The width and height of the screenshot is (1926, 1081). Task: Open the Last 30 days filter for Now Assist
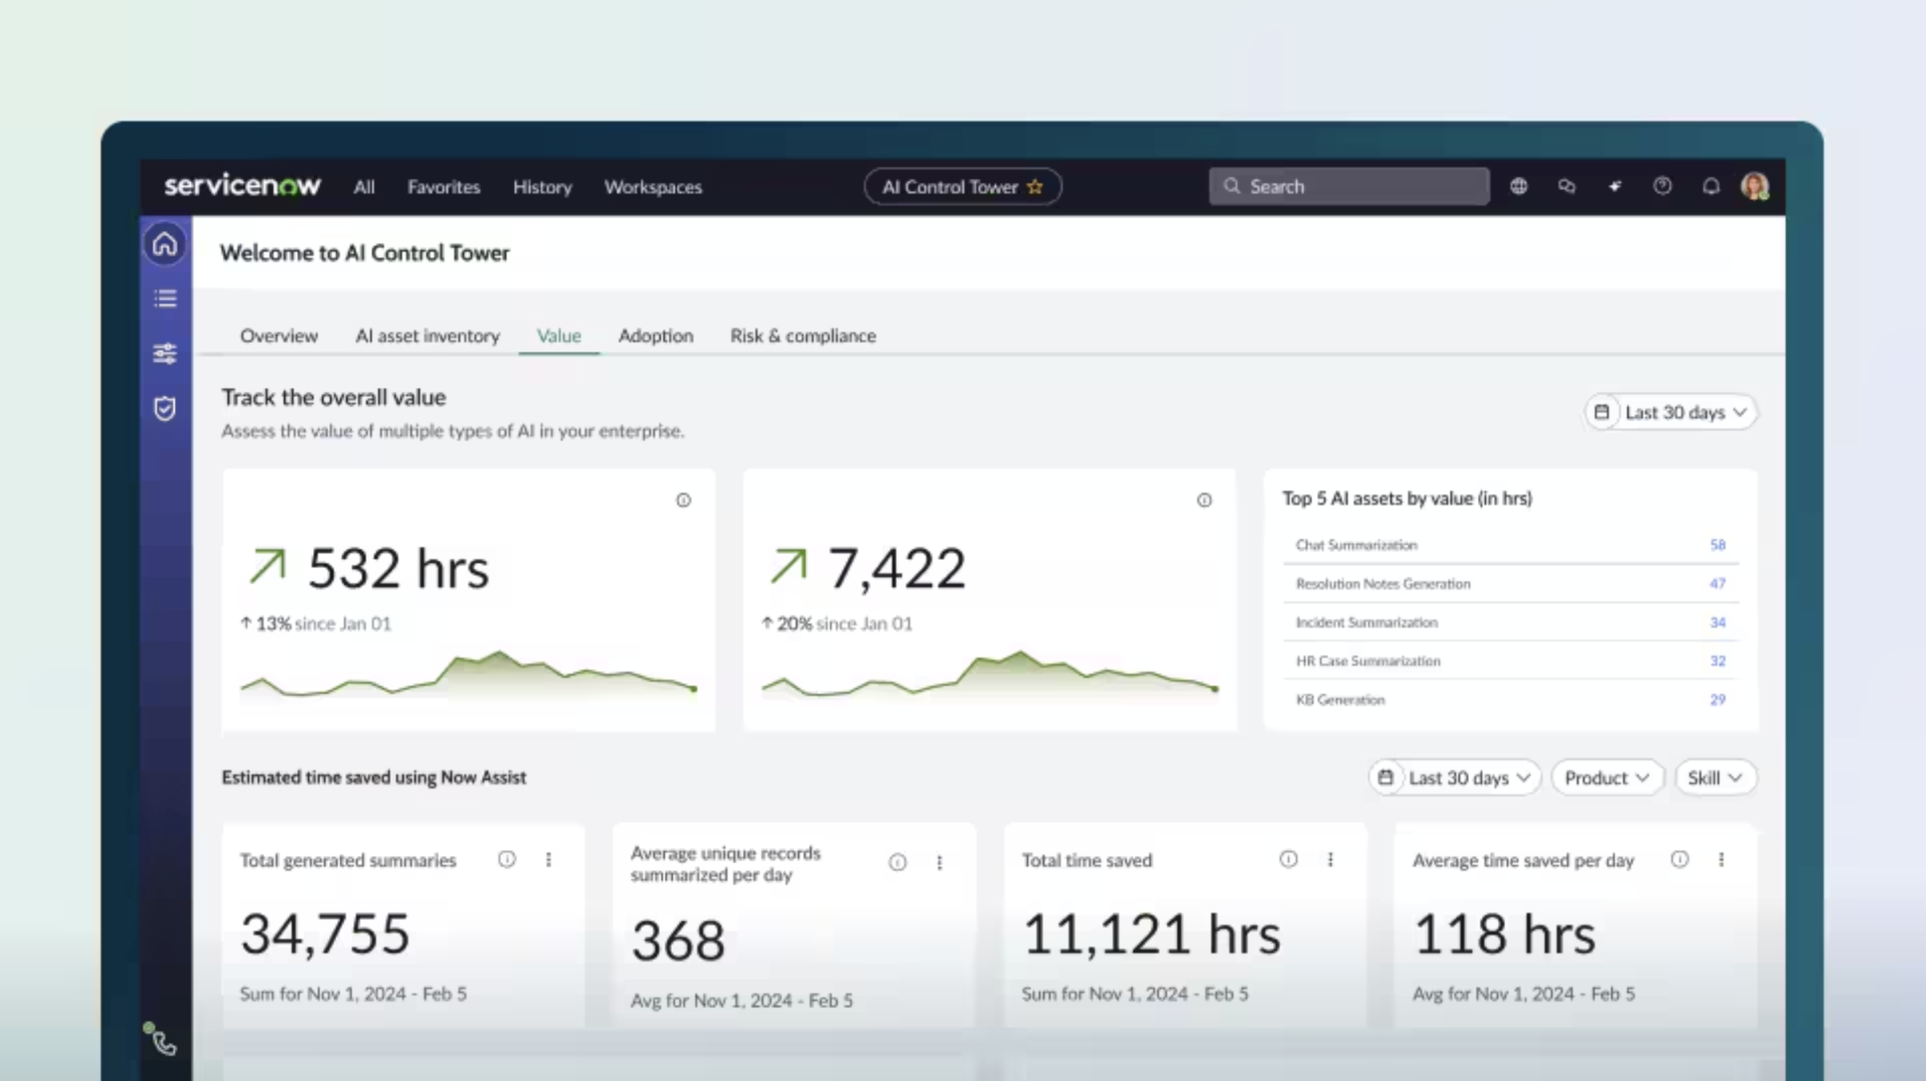pos(1455,778)
